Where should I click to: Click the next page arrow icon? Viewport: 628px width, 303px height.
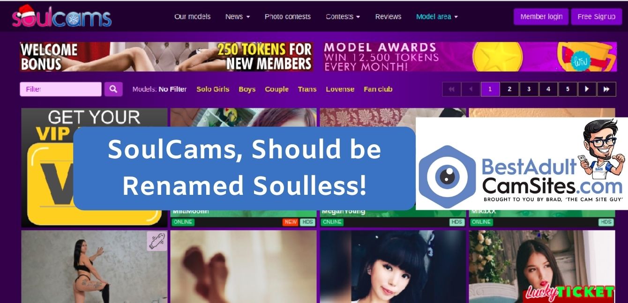(x=587, y=89)
